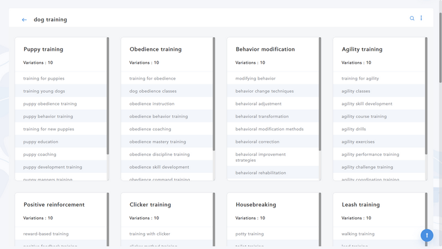Select 'potty training' row
This screenshot has width=442, height=249.
click(x=273, y=234)
